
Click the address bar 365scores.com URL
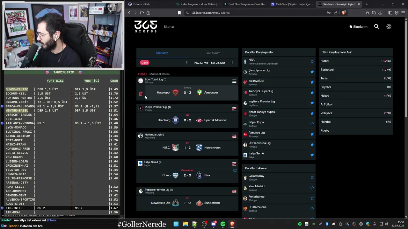click(x=211, y=13)
